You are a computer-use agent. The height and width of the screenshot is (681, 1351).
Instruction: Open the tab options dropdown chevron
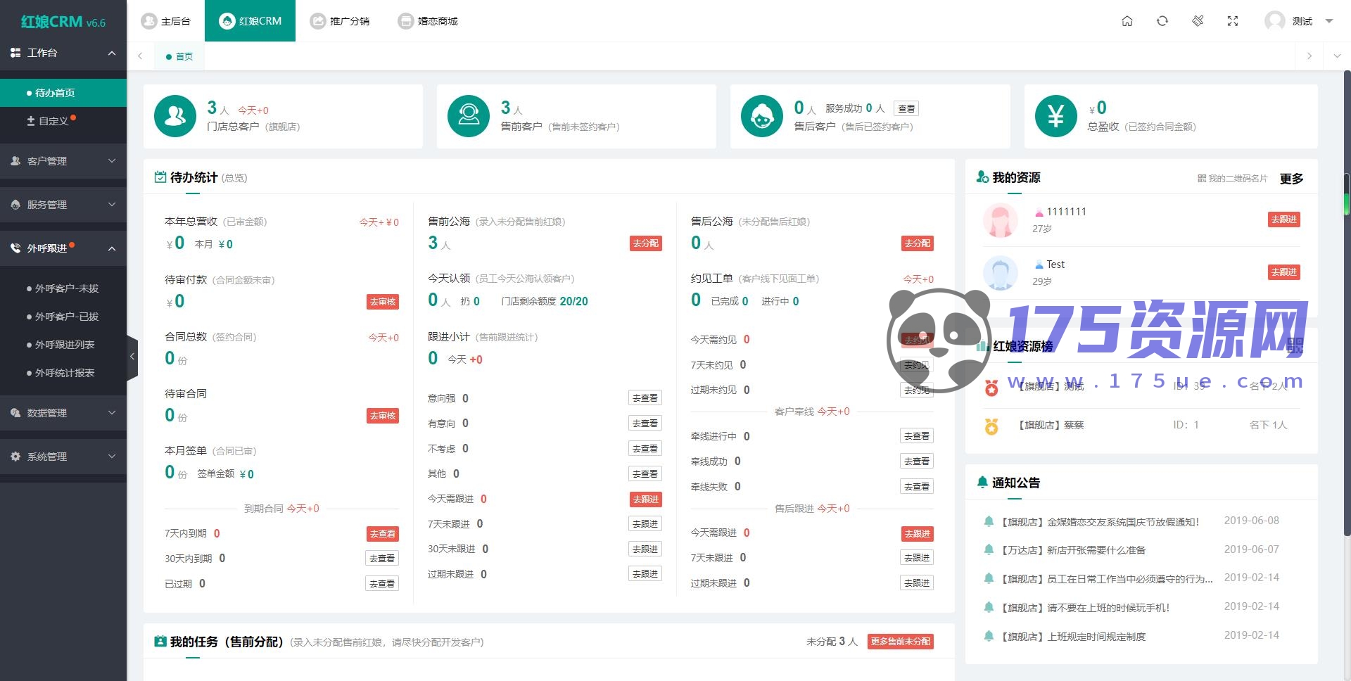coord(1337,56)
